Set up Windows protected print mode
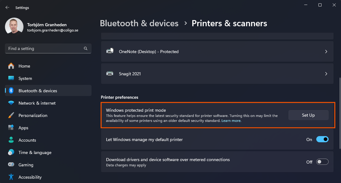This screenshot has height=183, width=341. point(308,115)
